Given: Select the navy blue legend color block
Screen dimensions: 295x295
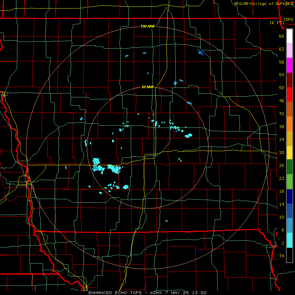Looking at the screenshot, I should (x=289, y=196).
